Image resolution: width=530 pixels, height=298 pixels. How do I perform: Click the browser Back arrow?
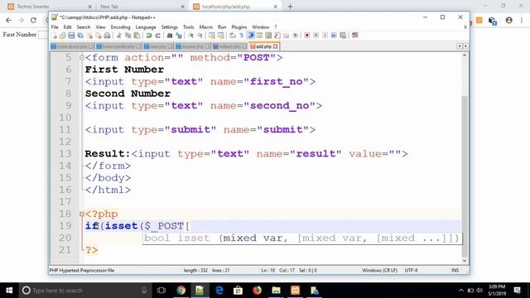[8, 20]
